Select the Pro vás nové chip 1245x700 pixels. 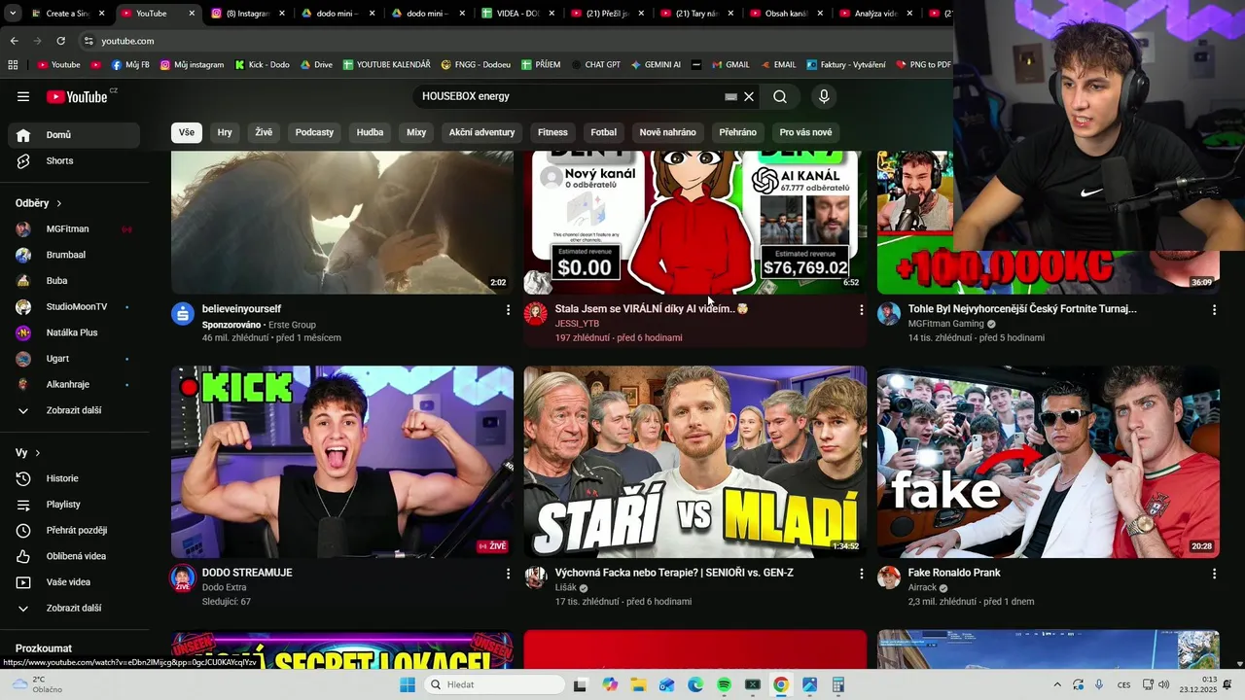[x=805, y=132]
